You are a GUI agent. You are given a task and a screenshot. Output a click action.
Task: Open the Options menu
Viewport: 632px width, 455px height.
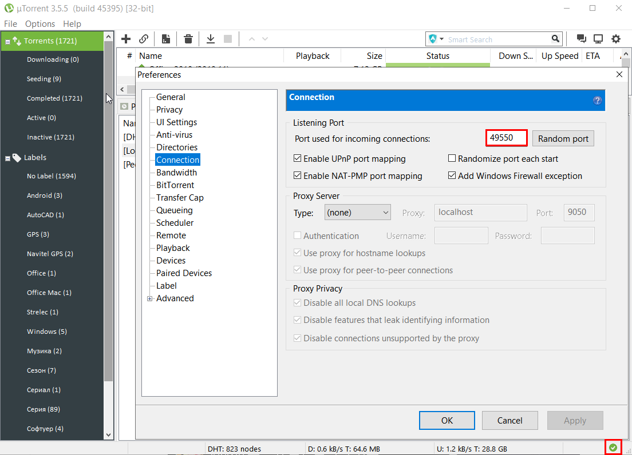(x=40, y=24)
